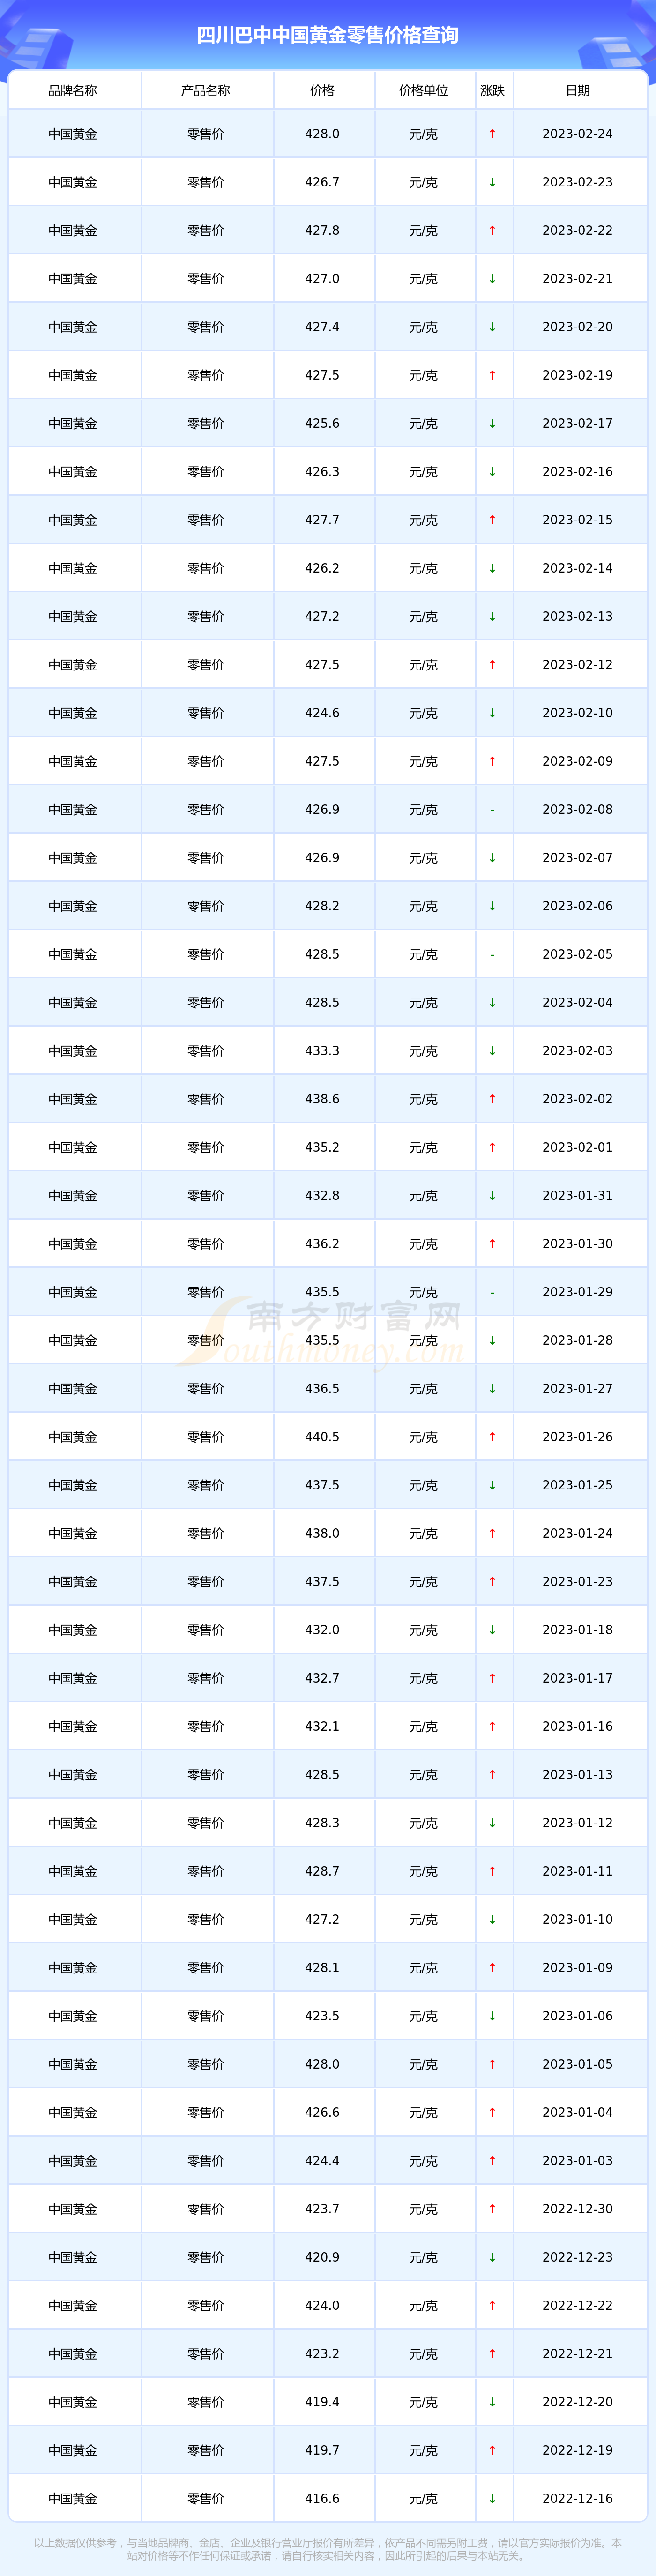Screen dimensions: 656x2576
Task: Select the down arrow in the 2023-01-10 row
Action: point(492,1920)
